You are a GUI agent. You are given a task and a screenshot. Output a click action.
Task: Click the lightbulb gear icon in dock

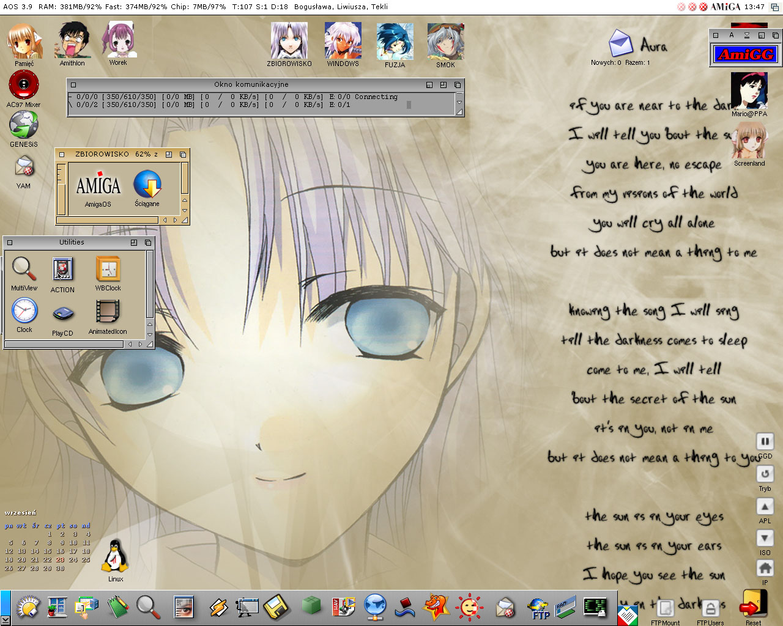coord(28,607)
